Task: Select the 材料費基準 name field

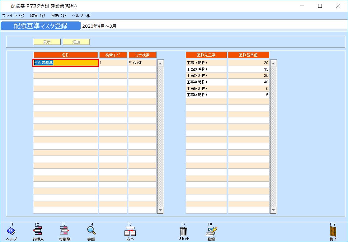Action: point(66,63)
